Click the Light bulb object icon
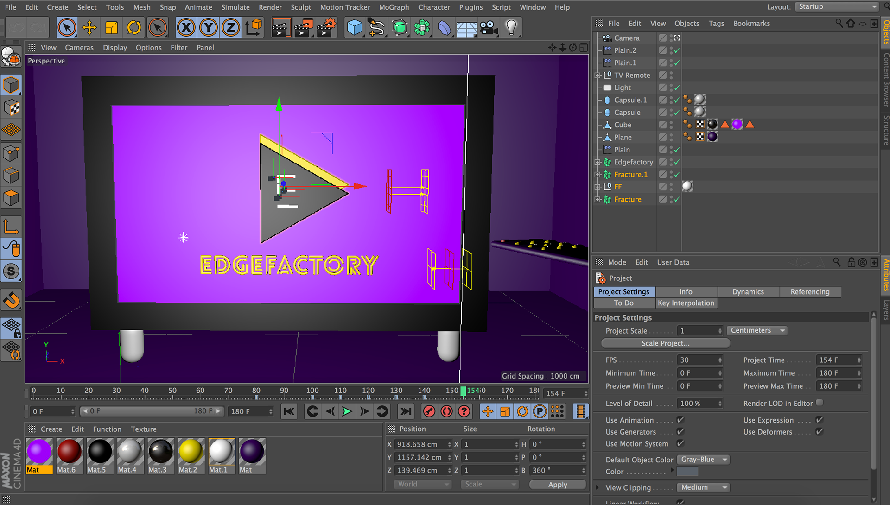This screenshot has height=505, width=890. [511, 28]
